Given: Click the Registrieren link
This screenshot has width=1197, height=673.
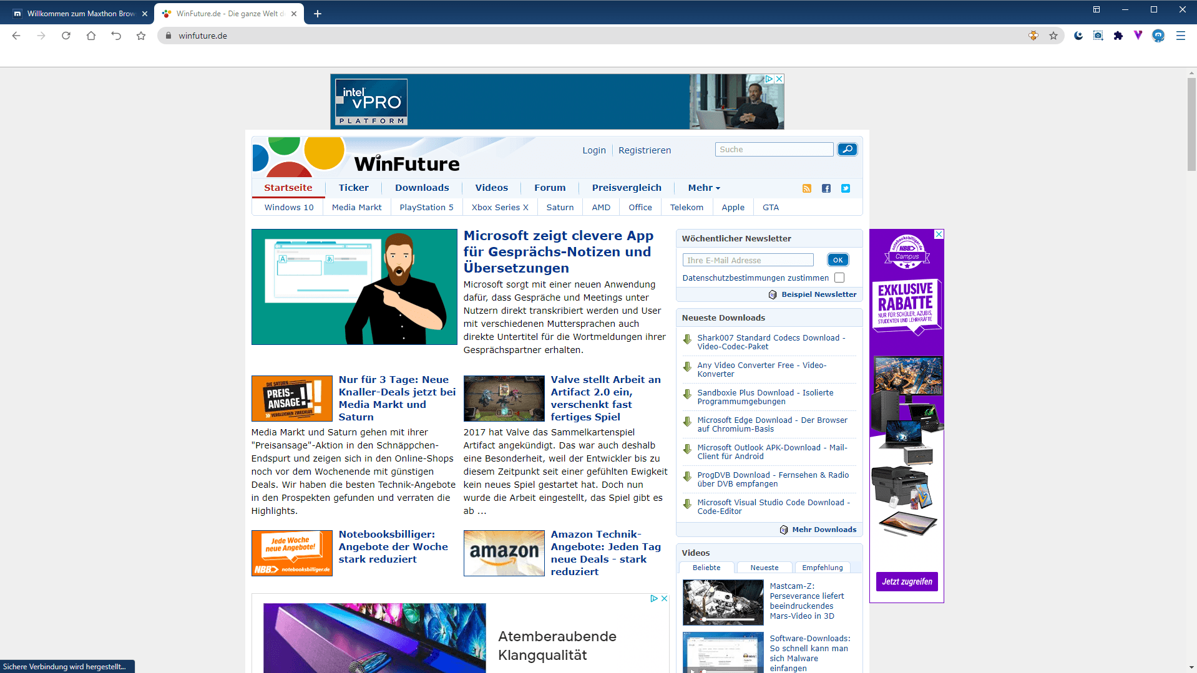Looking at the screenshot, I should [x=645, y=150].
